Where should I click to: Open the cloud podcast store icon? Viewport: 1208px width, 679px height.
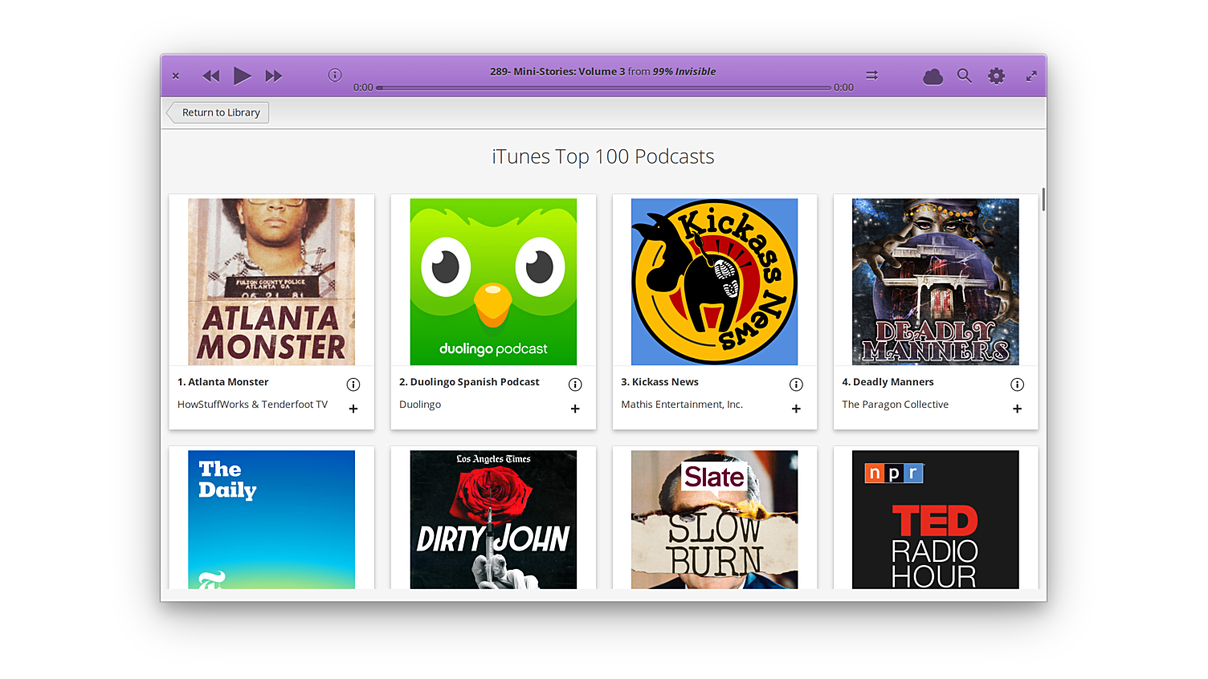(933, 76)
